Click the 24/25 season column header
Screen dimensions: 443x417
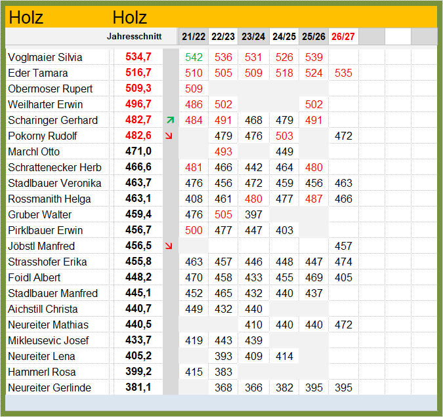click(x=284, y=37)
